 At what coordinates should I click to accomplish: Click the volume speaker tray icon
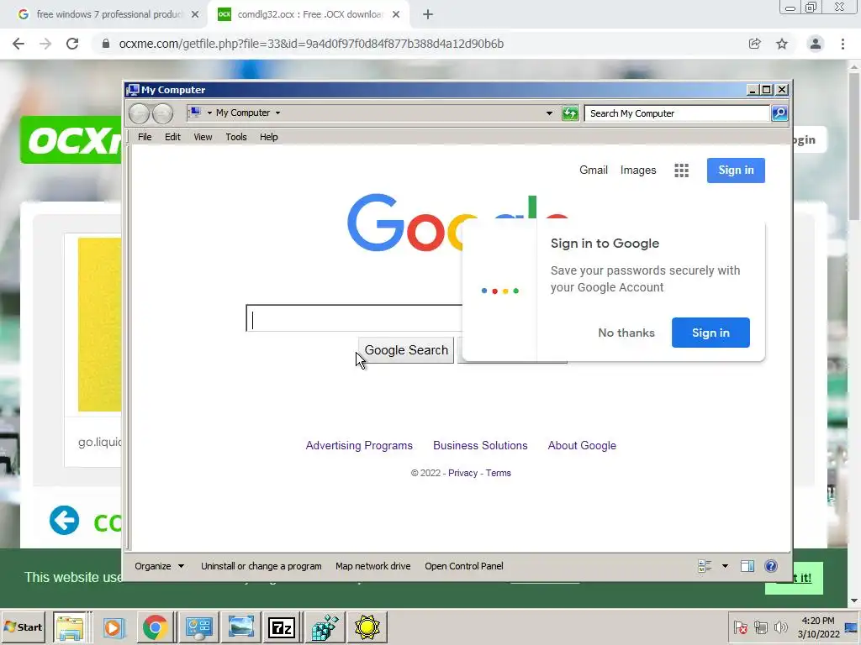click(780, 627)
